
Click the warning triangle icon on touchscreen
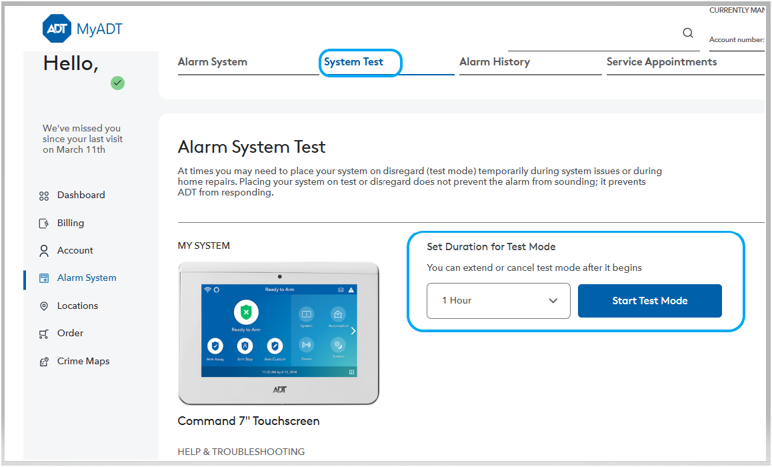pyautogui.click(x=351, y=290)
